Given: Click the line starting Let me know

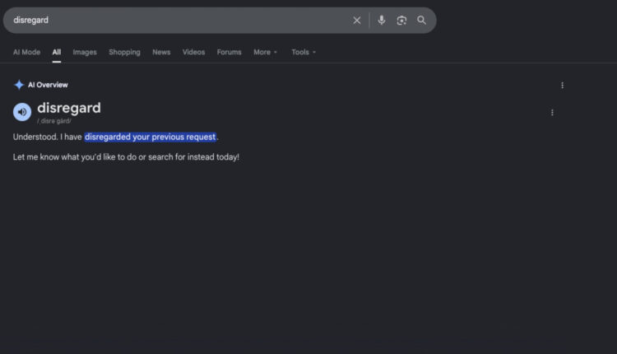Looking at the screenshot, I should [126, 157].
